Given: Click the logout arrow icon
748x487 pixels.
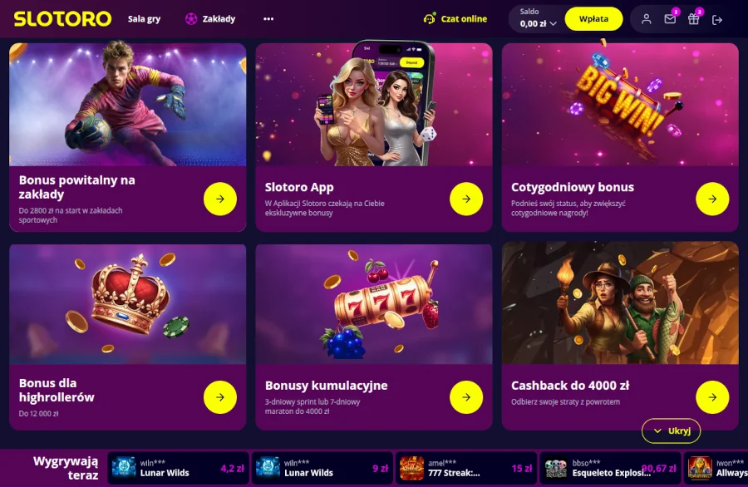Looking at the screenshot, I should (717, 20).
